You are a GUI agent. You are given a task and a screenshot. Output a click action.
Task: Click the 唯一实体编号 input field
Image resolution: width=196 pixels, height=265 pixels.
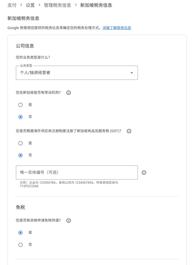click(x=77, y=173)
